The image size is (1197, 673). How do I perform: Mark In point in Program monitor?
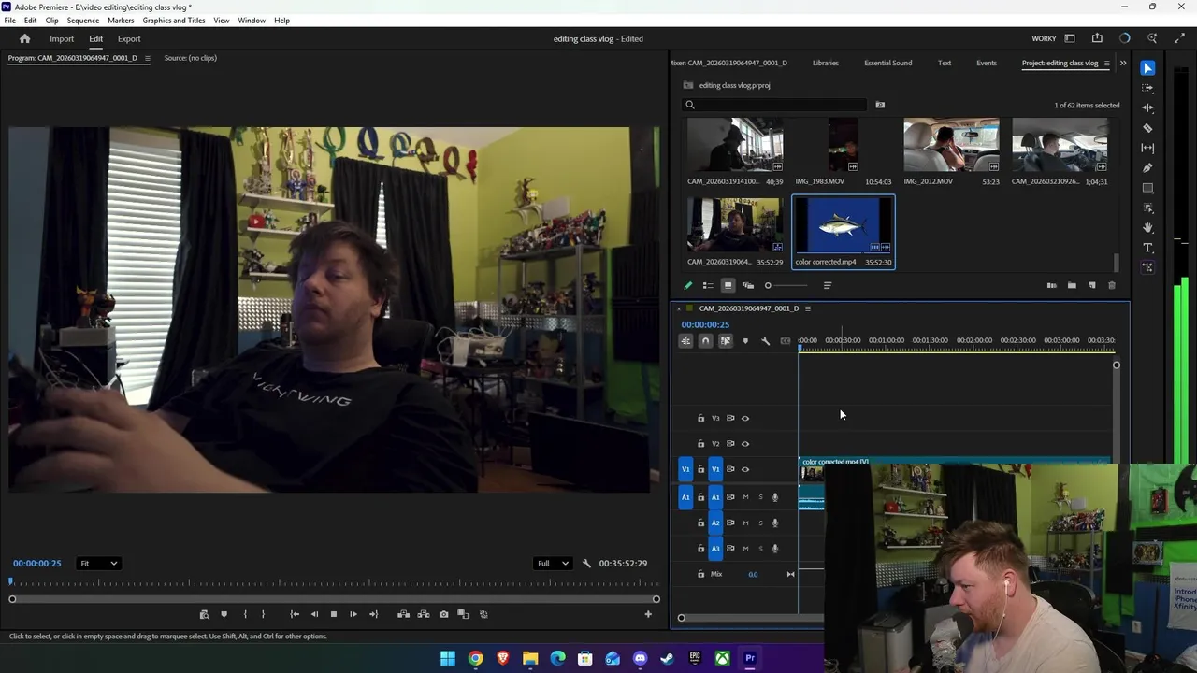pyautogui.click(x=245, y=614)
